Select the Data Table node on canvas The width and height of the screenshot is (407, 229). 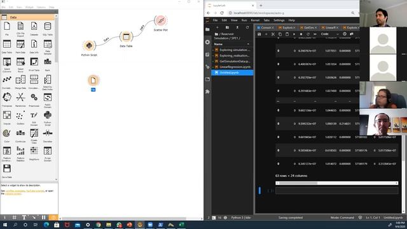click(x=126, y=37)
